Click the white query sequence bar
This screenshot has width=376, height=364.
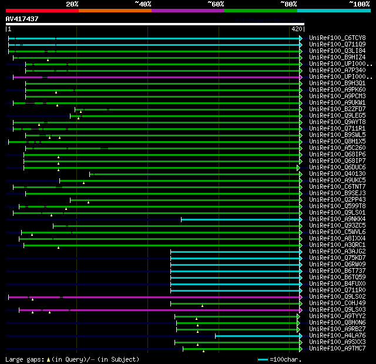(x=155, y=24)
